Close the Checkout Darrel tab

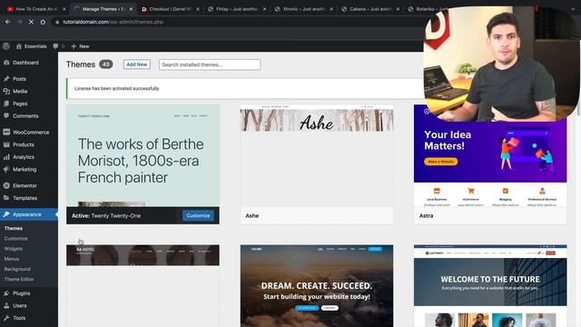(198, 9)
